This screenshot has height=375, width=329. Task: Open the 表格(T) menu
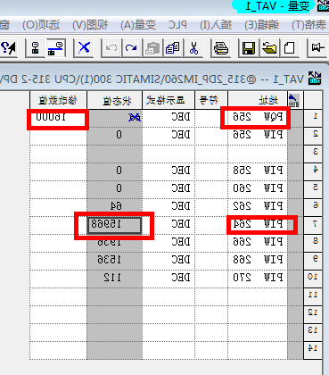click(309, 25)
